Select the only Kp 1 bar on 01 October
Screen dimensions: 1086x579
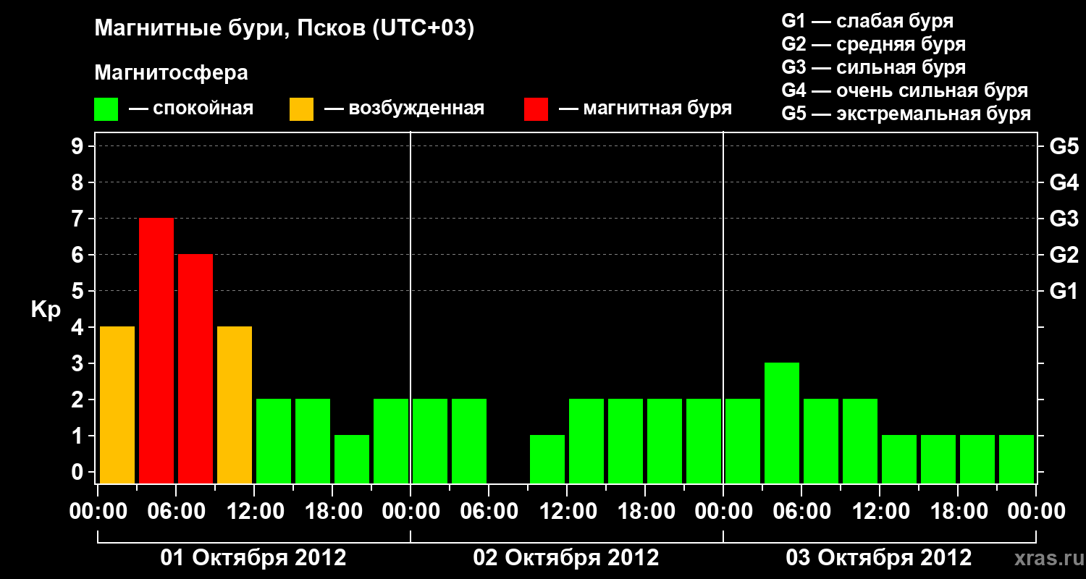tap(352, 459)
